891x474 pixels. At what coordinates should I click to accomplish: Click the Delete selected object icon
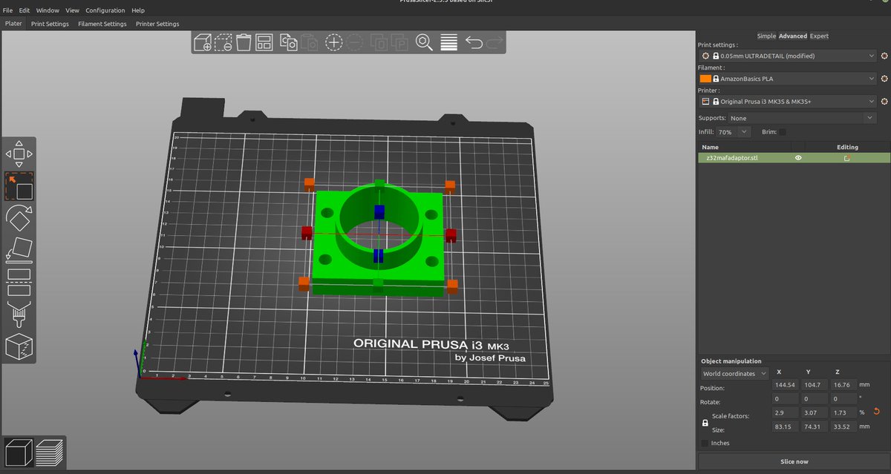coord(223,42)
